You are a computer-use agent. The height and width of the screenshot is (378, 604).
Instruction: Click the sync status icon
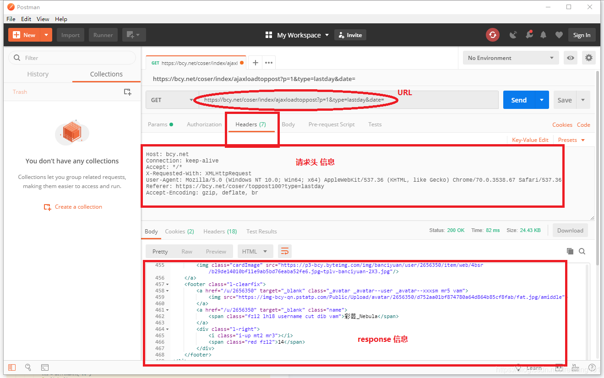pyautogui.click(x=493, y=35)
